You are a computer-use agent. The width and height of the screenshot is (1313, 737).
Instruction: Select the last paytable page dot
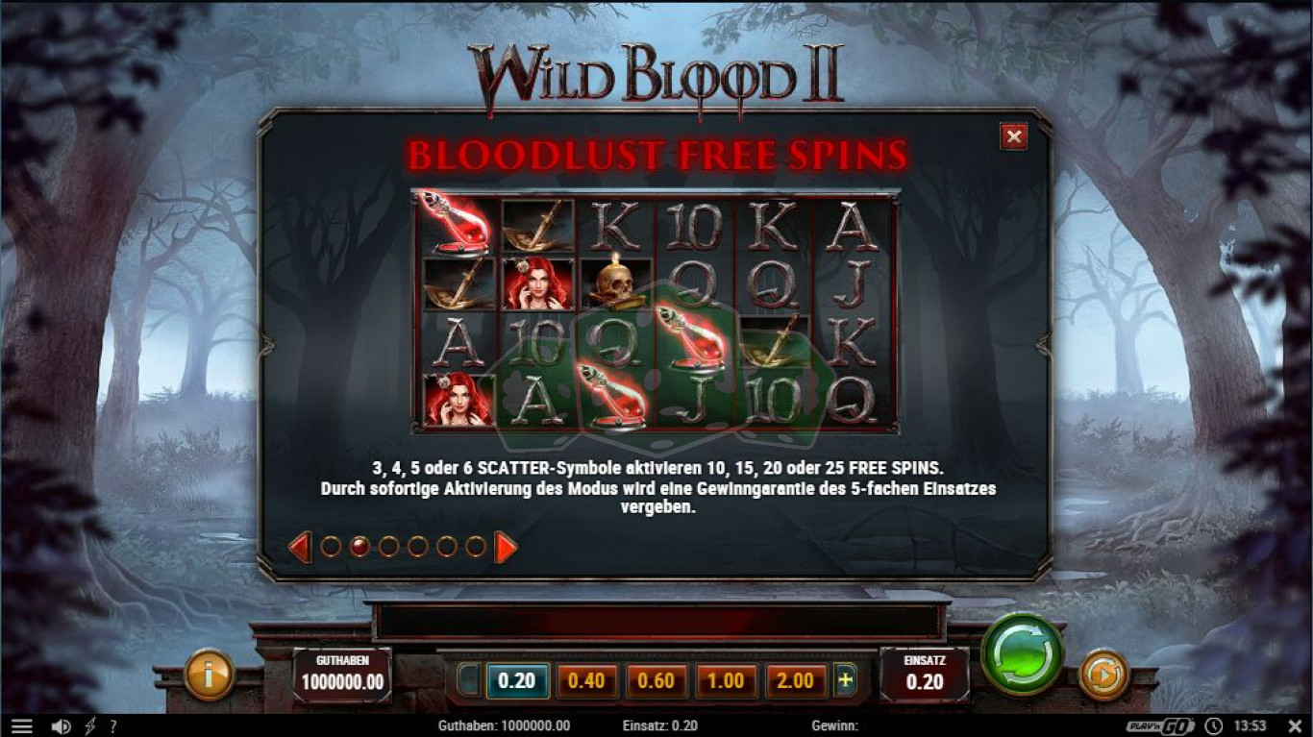(x=475, y=547)
